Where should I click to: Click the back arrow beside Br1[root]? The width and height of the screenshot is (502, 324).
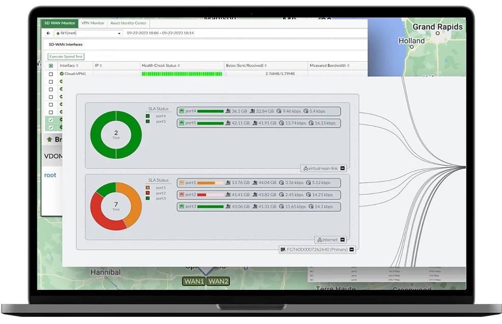48,33
